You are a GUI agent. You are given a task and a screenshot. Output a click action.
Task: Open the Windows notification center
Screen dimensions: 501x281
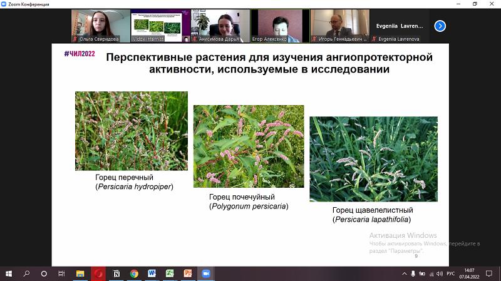(489, 273)
